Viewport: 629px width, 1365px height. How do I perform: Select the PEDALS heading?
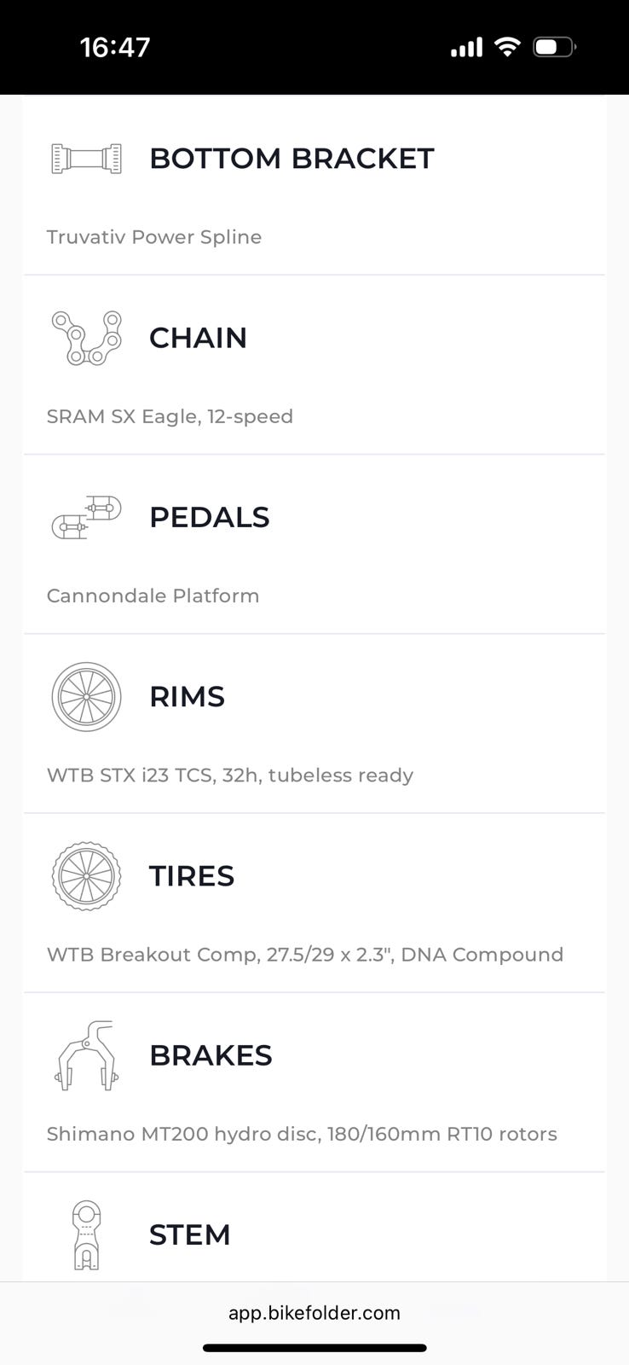[x=209, y=517]
